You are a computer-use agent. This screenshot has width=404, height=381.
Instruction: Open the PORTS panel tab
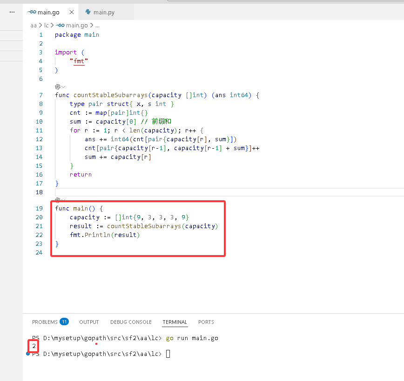tap(206, 322)
